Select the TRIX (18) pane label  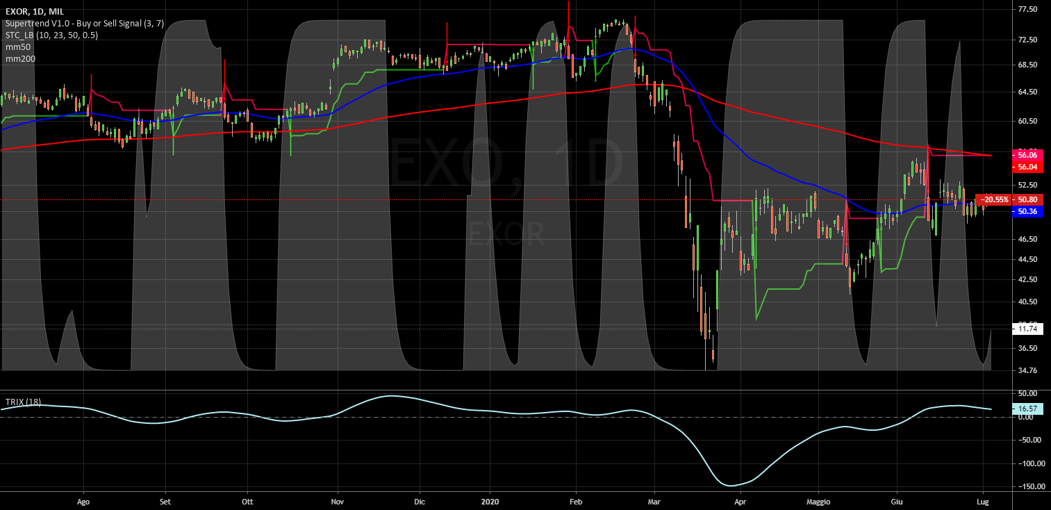click(x=23, y=402)
